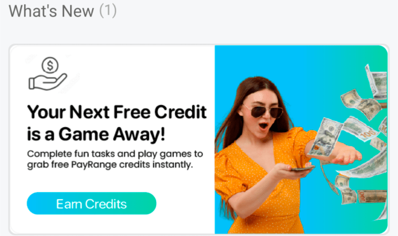Open the What's New section heading
Viewport: 398px width, 236px height.
[x=51, y=11]
